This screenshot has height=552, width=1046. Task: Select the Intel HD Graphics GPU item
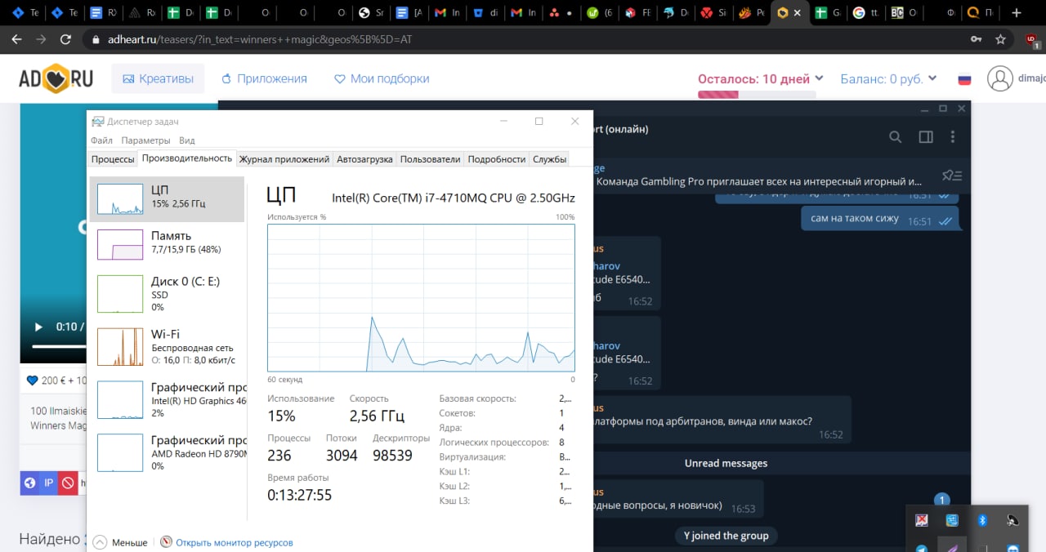pos(167,399)
